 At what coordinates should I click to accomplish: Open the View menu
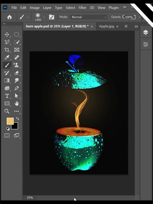101,8
